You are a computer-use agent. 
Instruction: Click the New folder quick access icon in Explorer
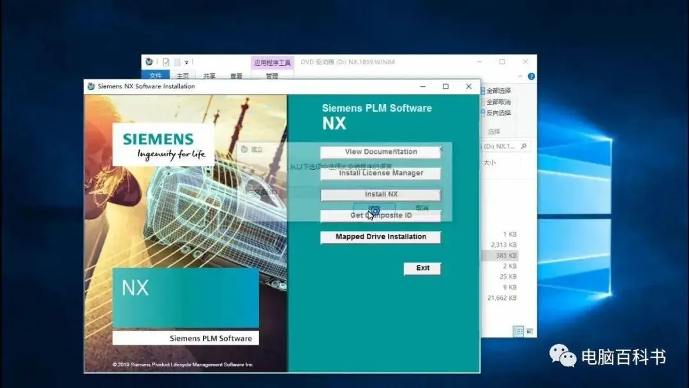177,62
